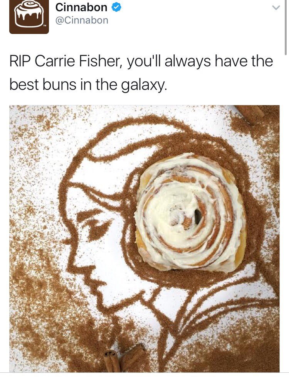Click the frosted cinnamon roll in photo

tap(190, 213)
